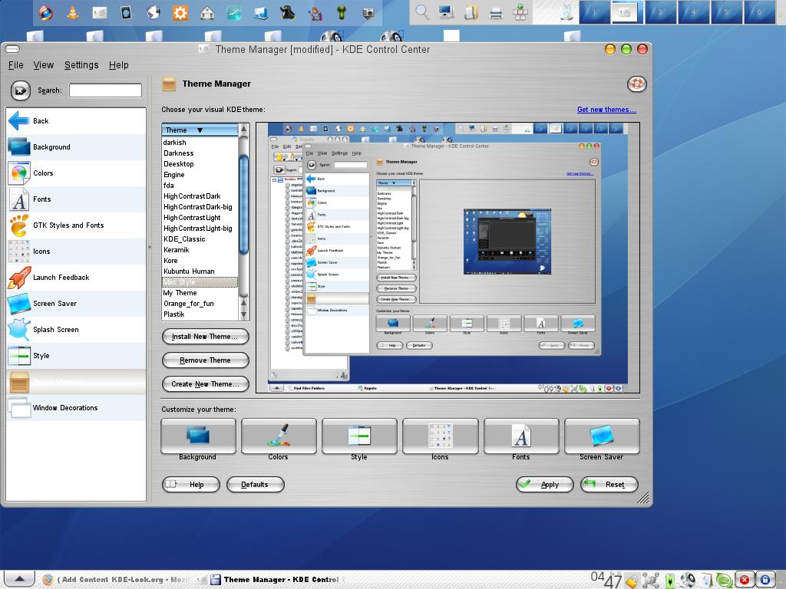Open the Help menu
This screenshot has height=589, width=786.
119,65
